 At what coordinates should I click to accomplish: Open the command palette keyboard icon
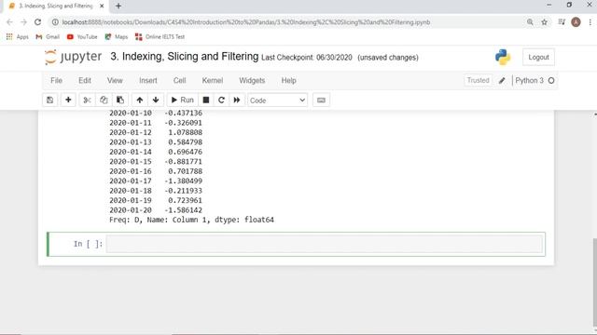(x=321, y=100)
